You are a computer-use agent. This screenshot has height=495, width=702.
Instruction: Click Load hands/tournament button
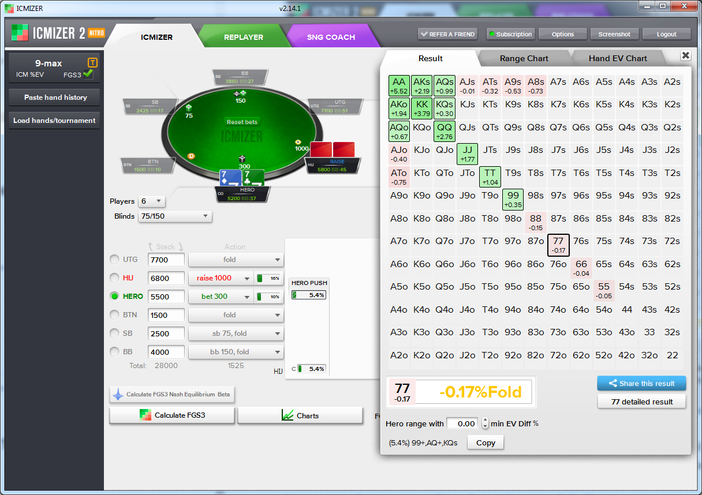click(55, 121)
